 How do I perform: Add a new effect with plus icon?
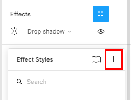tap(118, 14)
